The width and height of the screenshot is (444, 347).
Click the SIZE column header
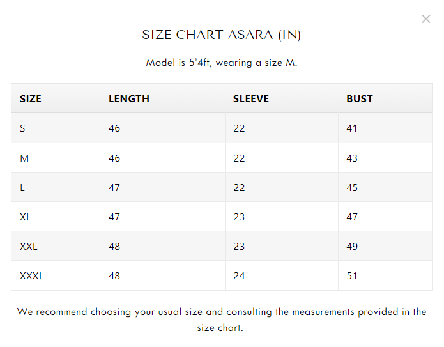[x=31, y=99]
